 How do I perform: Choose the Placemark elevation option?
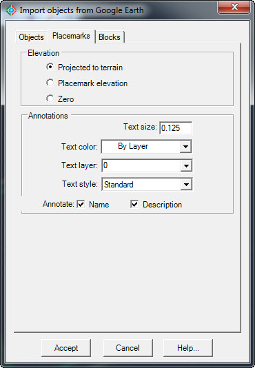(x=50, y=83)
